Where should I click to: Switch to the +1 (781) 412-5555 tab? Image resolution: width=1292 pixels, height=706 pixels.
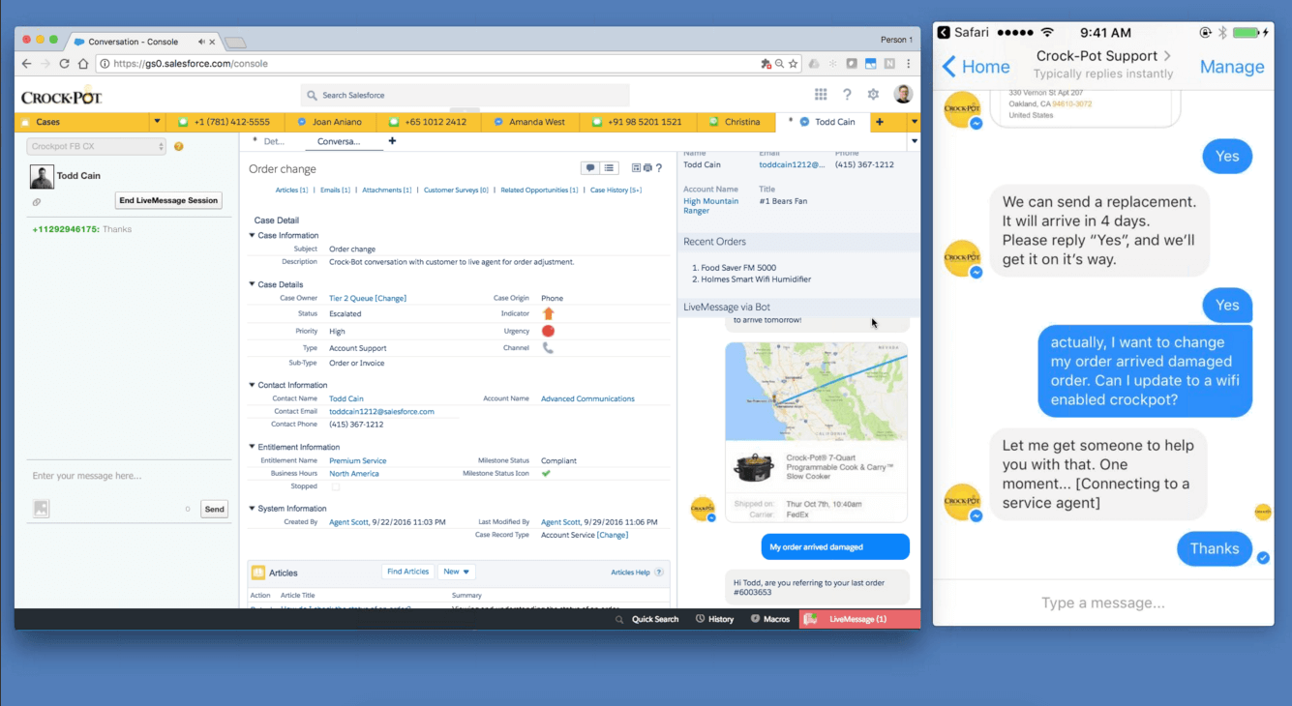[225, 122]
